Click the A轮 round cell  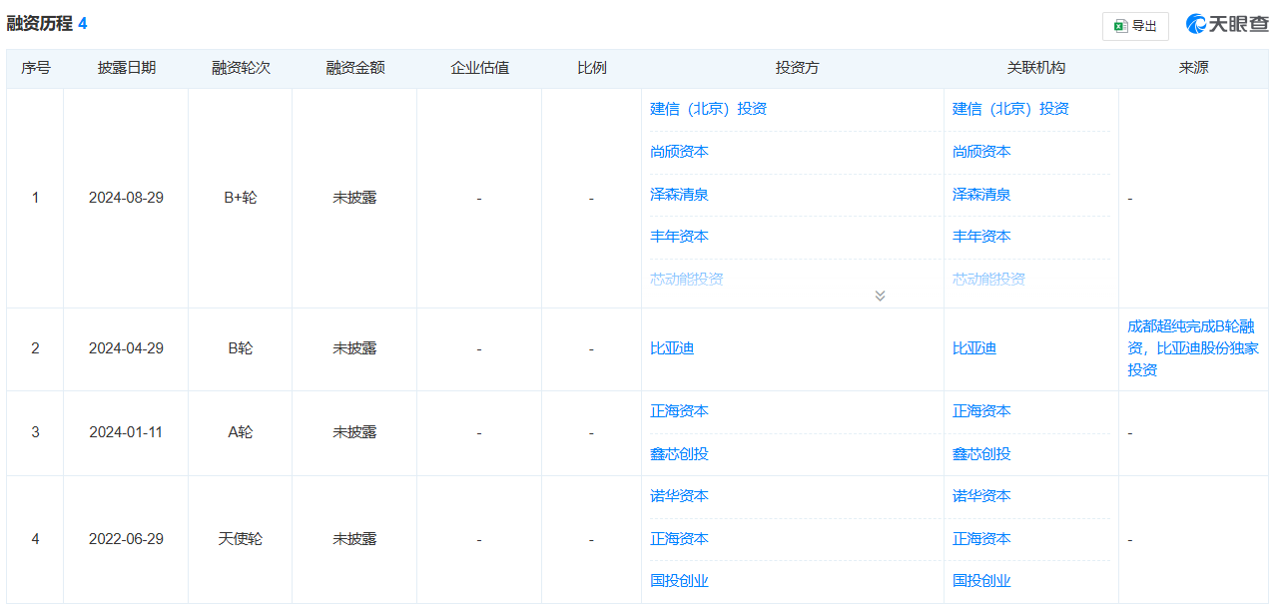pos(241,432)
